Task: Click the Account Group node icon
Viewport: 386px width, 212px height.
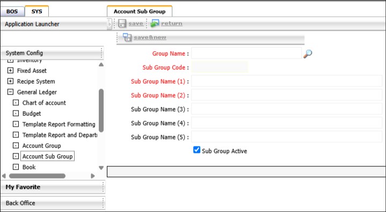Action: pyautogui.click(x=16, y=145)
